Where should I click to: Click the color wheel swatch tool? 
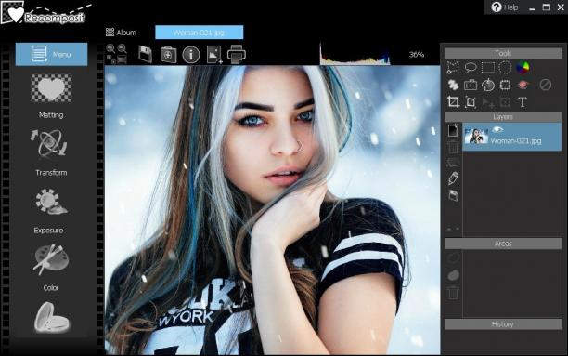[523, 67]
